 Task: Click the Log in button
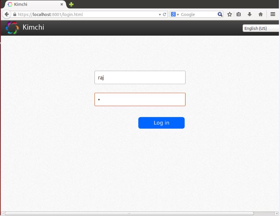(x=161, y=123)
